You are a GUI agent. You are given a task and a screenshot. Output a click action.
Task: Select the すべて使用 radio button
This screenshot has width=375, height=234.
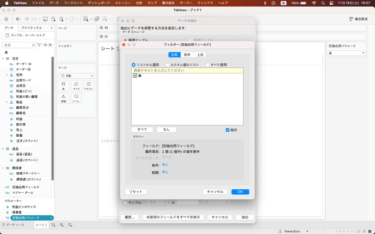(207, 65)
